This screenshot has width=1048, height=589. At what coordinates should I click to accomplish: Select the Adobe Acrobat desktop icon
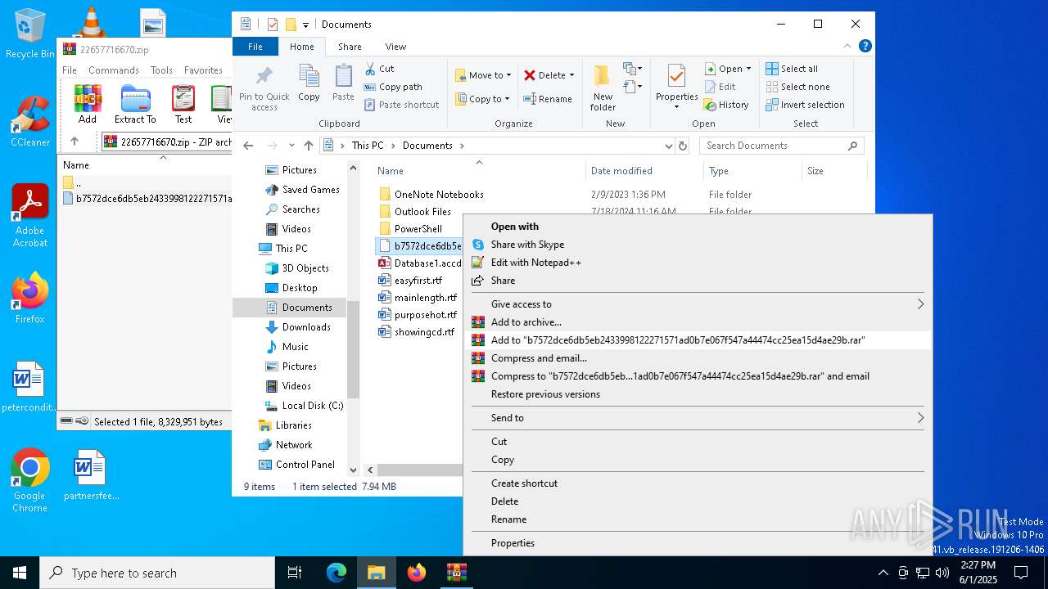pyautogui.click(x=30, y=215)
